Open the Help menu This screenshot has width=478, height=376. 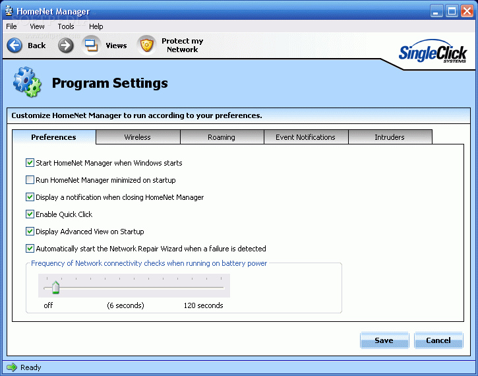96,26
